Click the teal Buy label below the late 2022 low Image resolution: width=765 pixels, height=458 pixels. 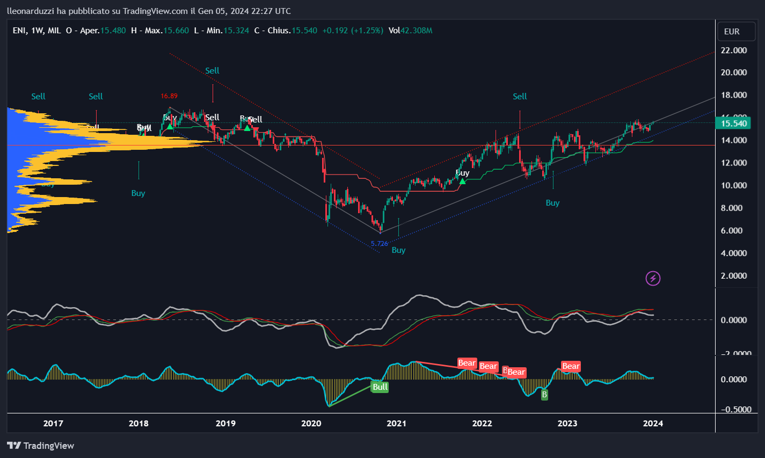pos(552,203)
